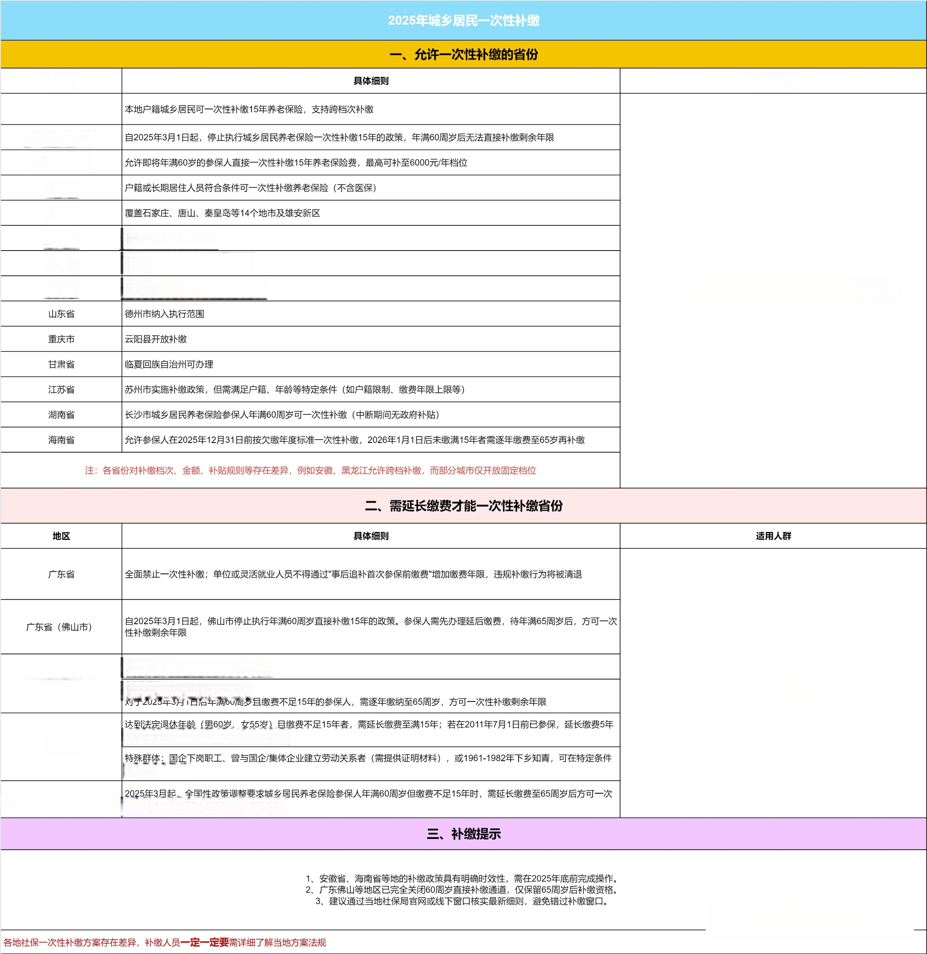Click the cell 临夏回族自治州可办理
Image resolution: width=927 pixels, height=954 pixels.
pos(169,365)
